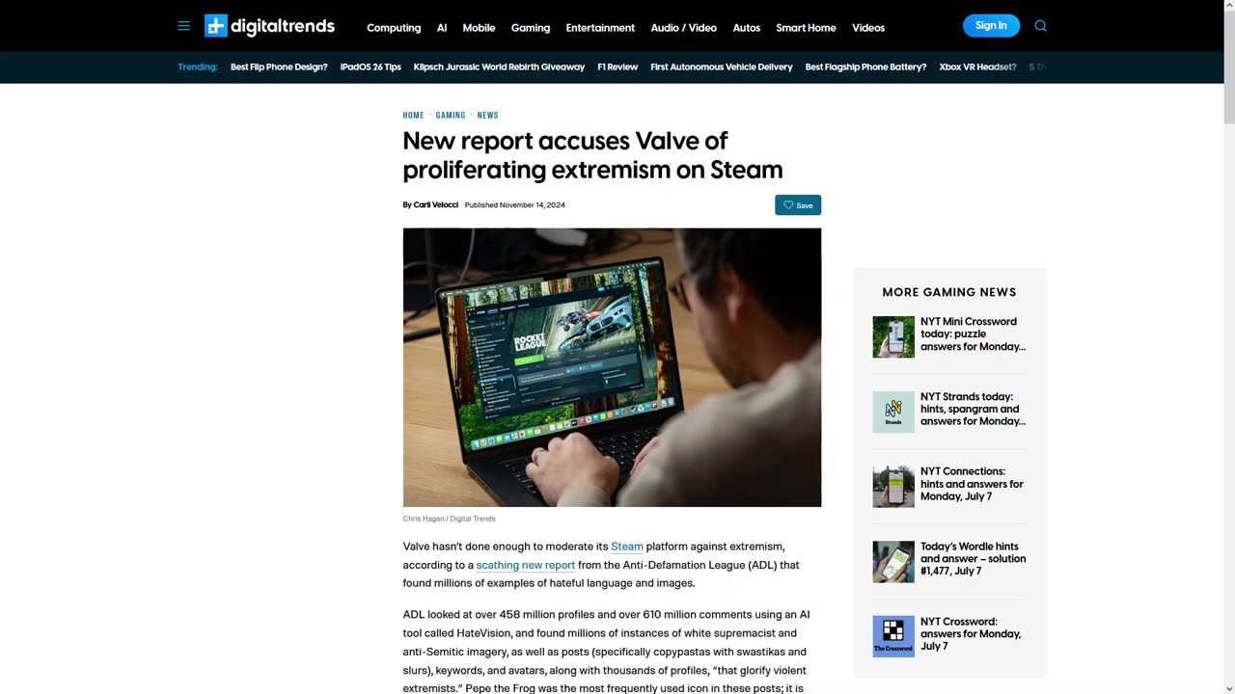Open trending 'Best Flip Phone Design?'
The image size is (1235, 694).
coord(279,67)
